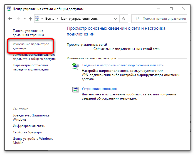Viewport: 195px width, 155px height.
Task: Click the 'Все ...' breadcrumb item
Action: [x=50, y=19]
